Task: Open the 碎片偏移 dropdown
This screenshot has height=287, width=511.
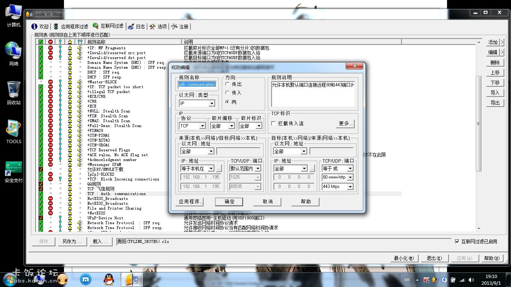Action: (232, 126)
